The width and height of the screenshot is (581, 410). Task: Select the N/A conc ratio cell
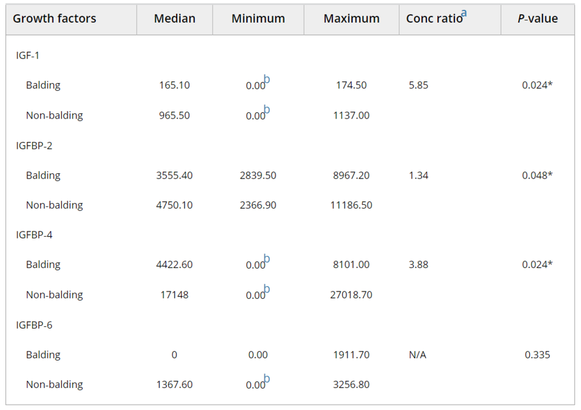click(x=417, y=355)
